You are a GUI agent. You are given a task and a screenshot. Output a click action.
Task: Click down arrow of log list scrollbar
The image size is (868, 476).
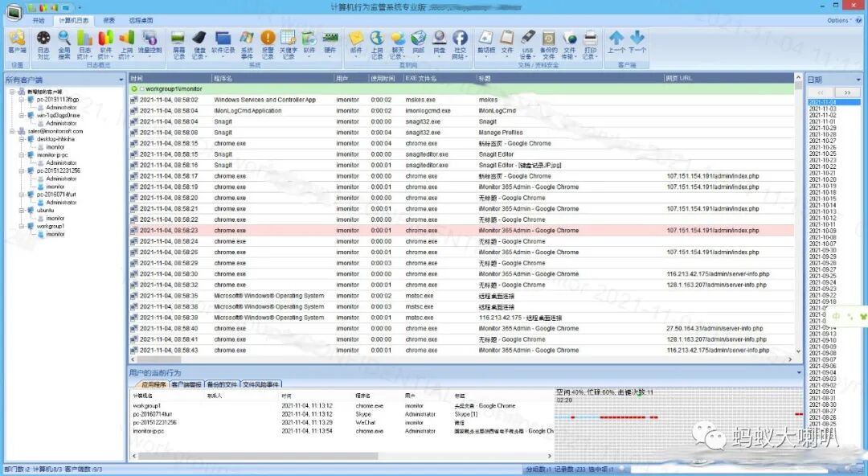(798, 351)
